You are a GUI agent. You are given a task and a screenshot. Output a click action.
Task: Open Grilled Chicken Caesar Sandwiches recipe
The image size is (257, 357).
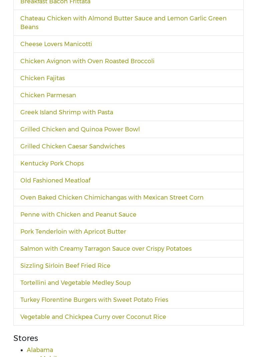[x=72, y=146]
